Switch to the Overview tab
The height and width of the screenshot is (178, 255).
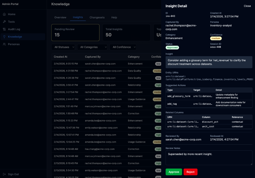click(x=60, y=17)
